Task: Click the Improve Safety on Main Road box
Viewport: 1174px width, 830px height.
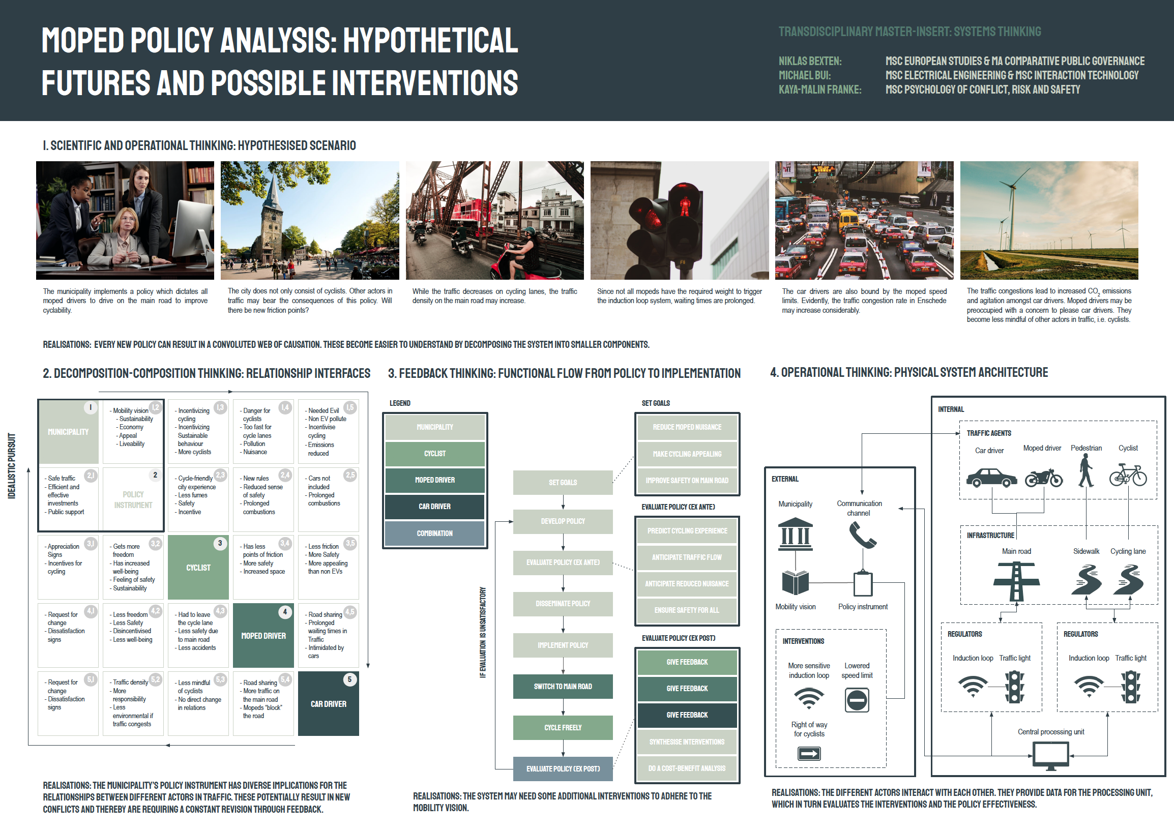Action: [x=687, y=481]
